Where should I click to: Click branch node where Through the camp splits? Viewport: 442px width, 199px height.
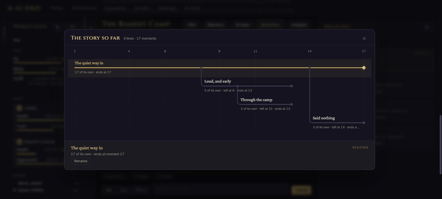click(x=237, y=86)
